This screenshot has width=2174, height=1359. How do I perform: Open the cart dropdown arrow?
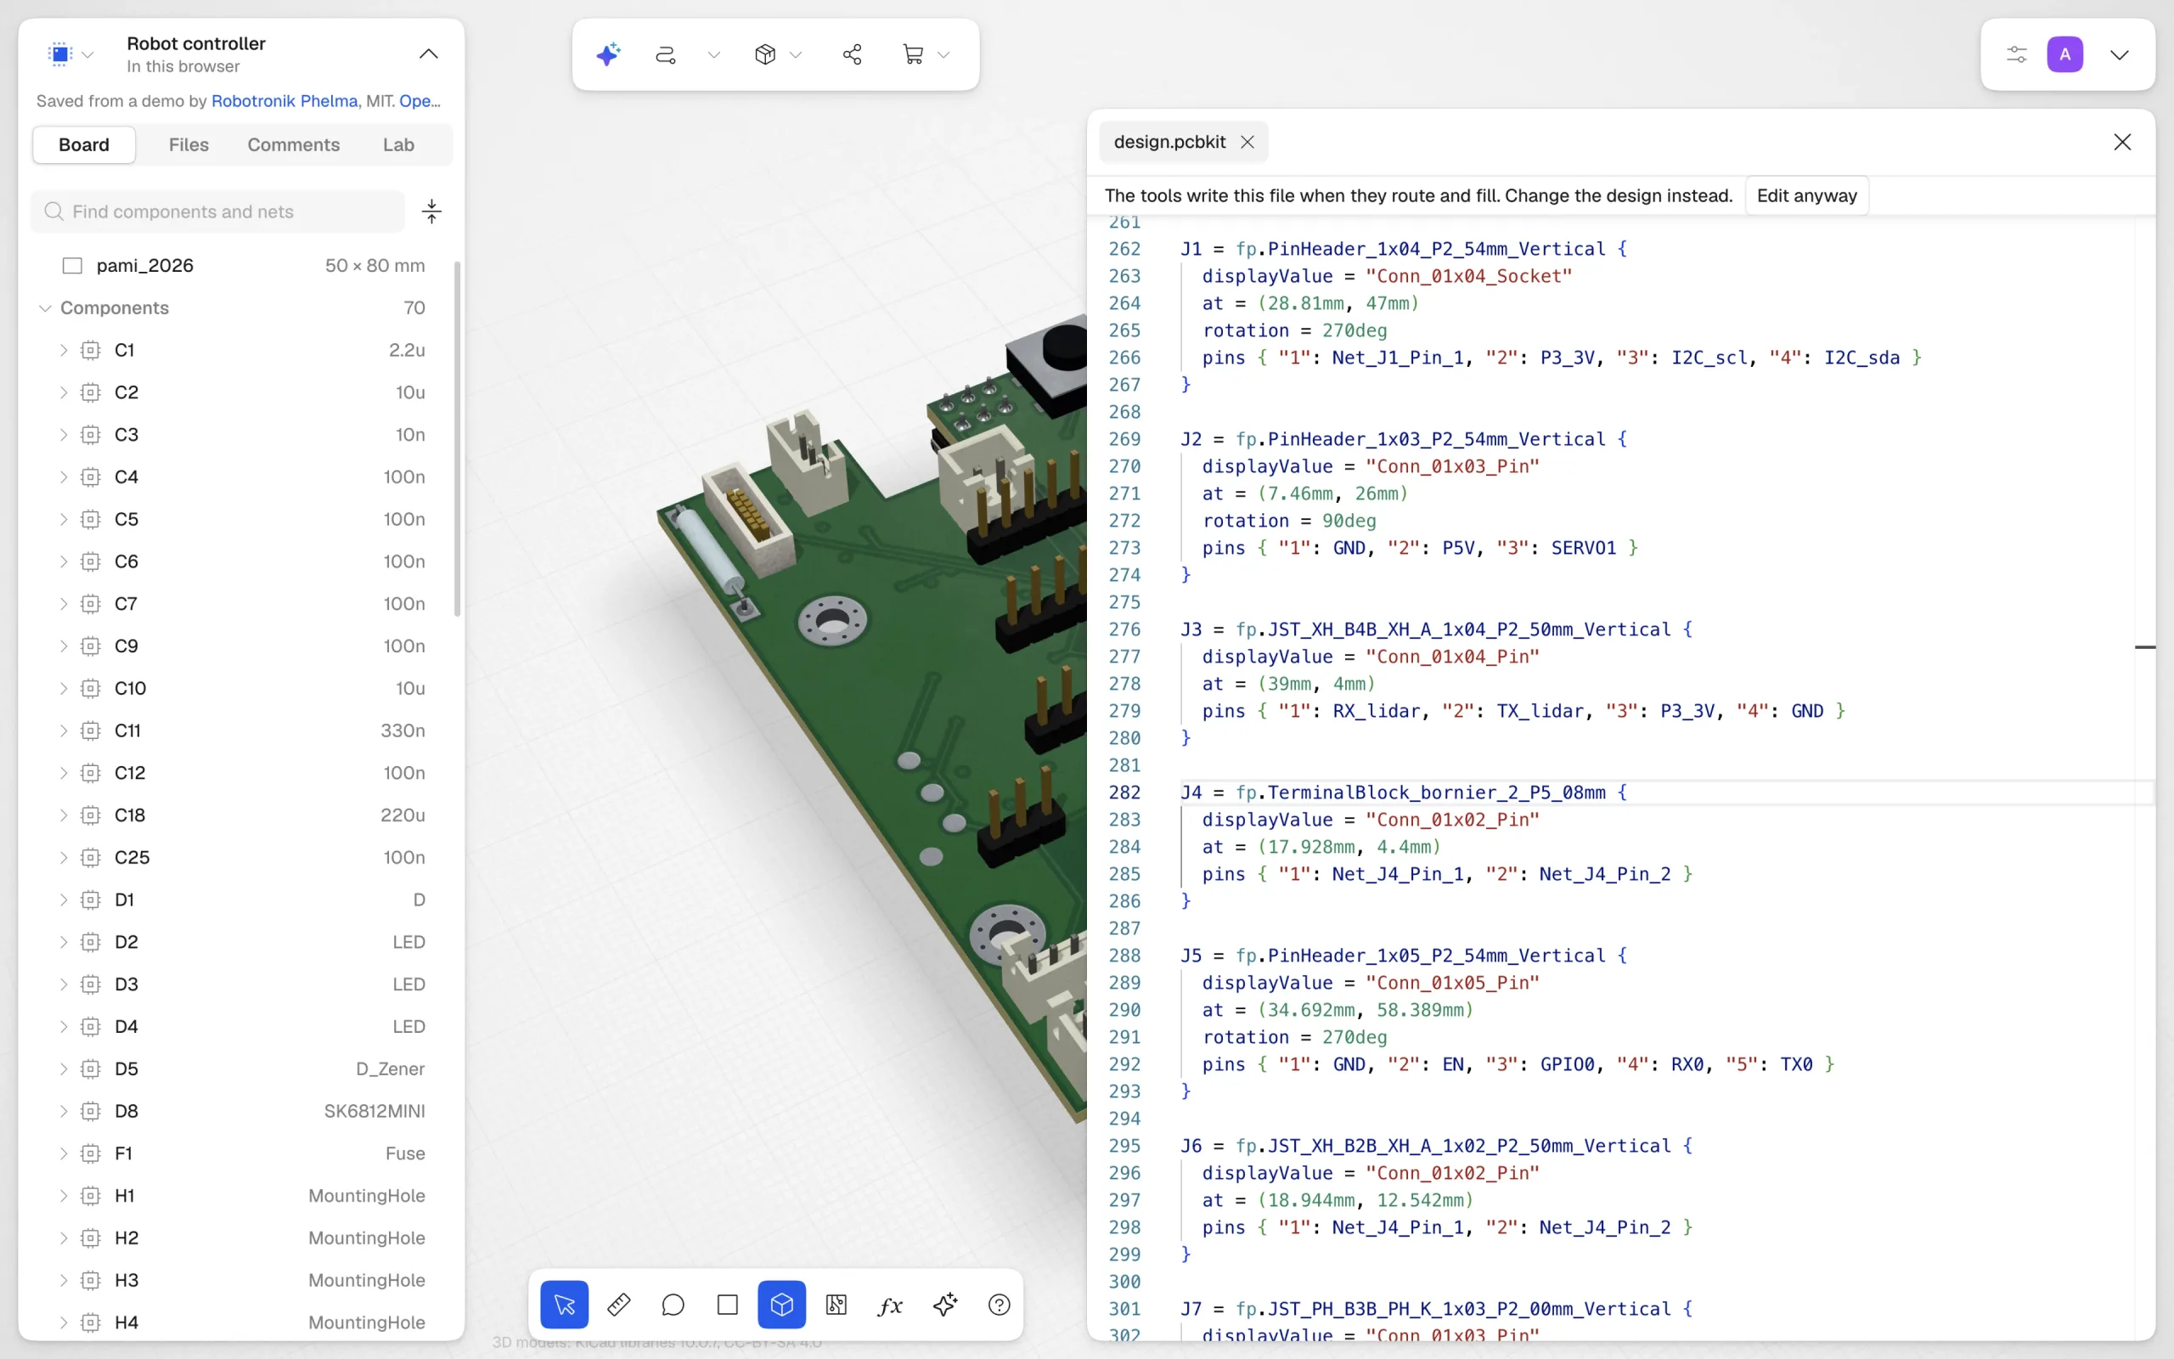943,55
